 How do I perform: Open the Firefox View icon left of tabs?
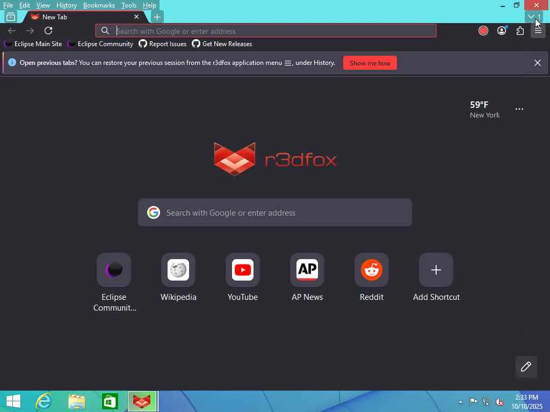click(11, 17)
